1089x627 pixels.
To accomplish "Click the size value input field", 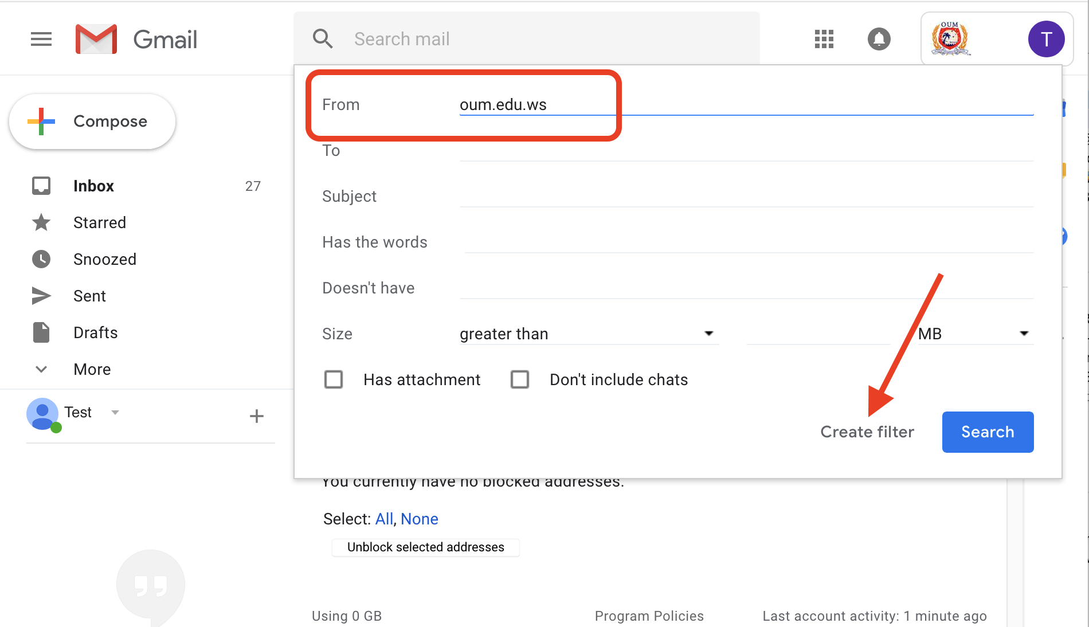I will (818, 334).
